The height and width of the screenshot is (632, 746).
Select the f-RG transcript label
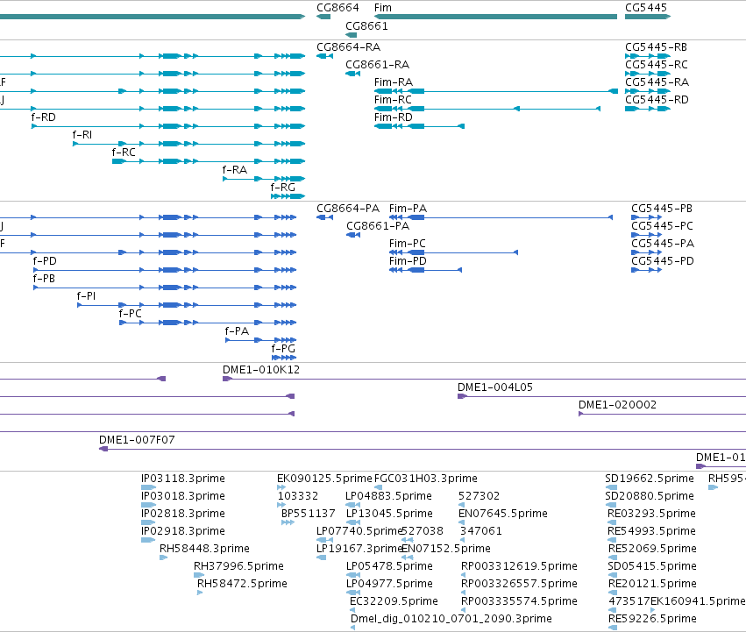click(283, 188)
